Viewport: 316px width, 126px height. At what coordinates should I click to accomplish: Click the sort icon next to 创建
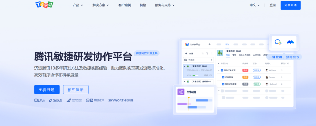pyautogui.click(x=202, y=53)
